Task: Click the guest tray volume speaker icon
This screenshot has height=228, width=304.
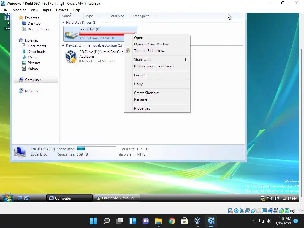Action: click(x=277, y=198)
